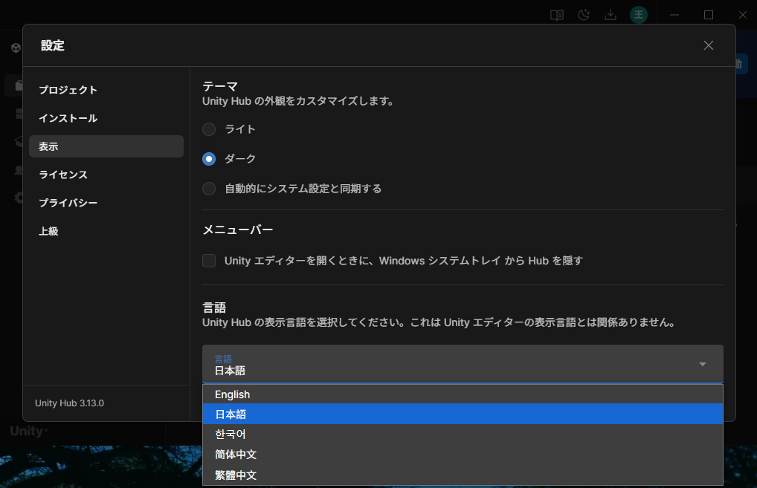
Task: Toggle the Hub を隠す system tray checkbox
Action: 209,261
